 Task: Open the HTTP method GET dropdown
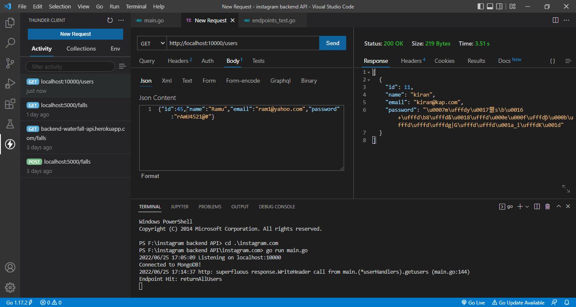(152, 43)
